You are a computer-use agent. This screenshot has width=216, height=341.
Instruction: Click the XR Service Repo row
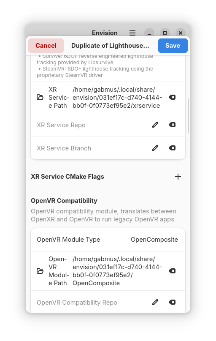108,125
